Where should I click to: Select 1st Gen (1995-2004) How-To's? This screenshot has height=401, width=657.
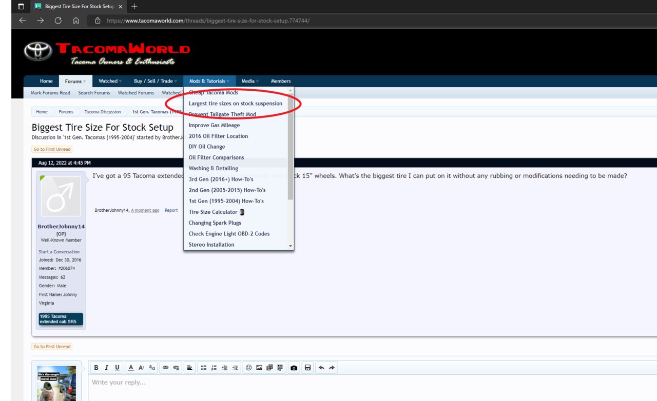point(226,201)
